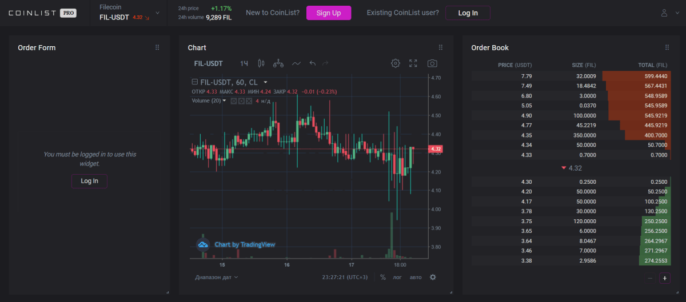
Task: Collapse the FIL-USDT legend box icon
Action: point(195,82)
